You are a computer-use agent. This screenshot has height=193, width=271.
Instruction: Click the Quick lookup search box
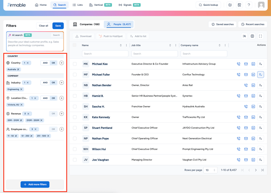[208, 5]
